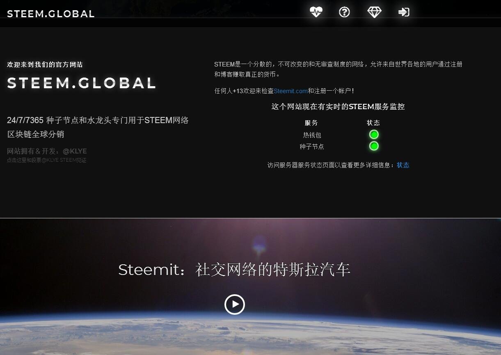The image size is (501, 355).
Task: Open the diamond icon in header
Action: tap(374, 12)
